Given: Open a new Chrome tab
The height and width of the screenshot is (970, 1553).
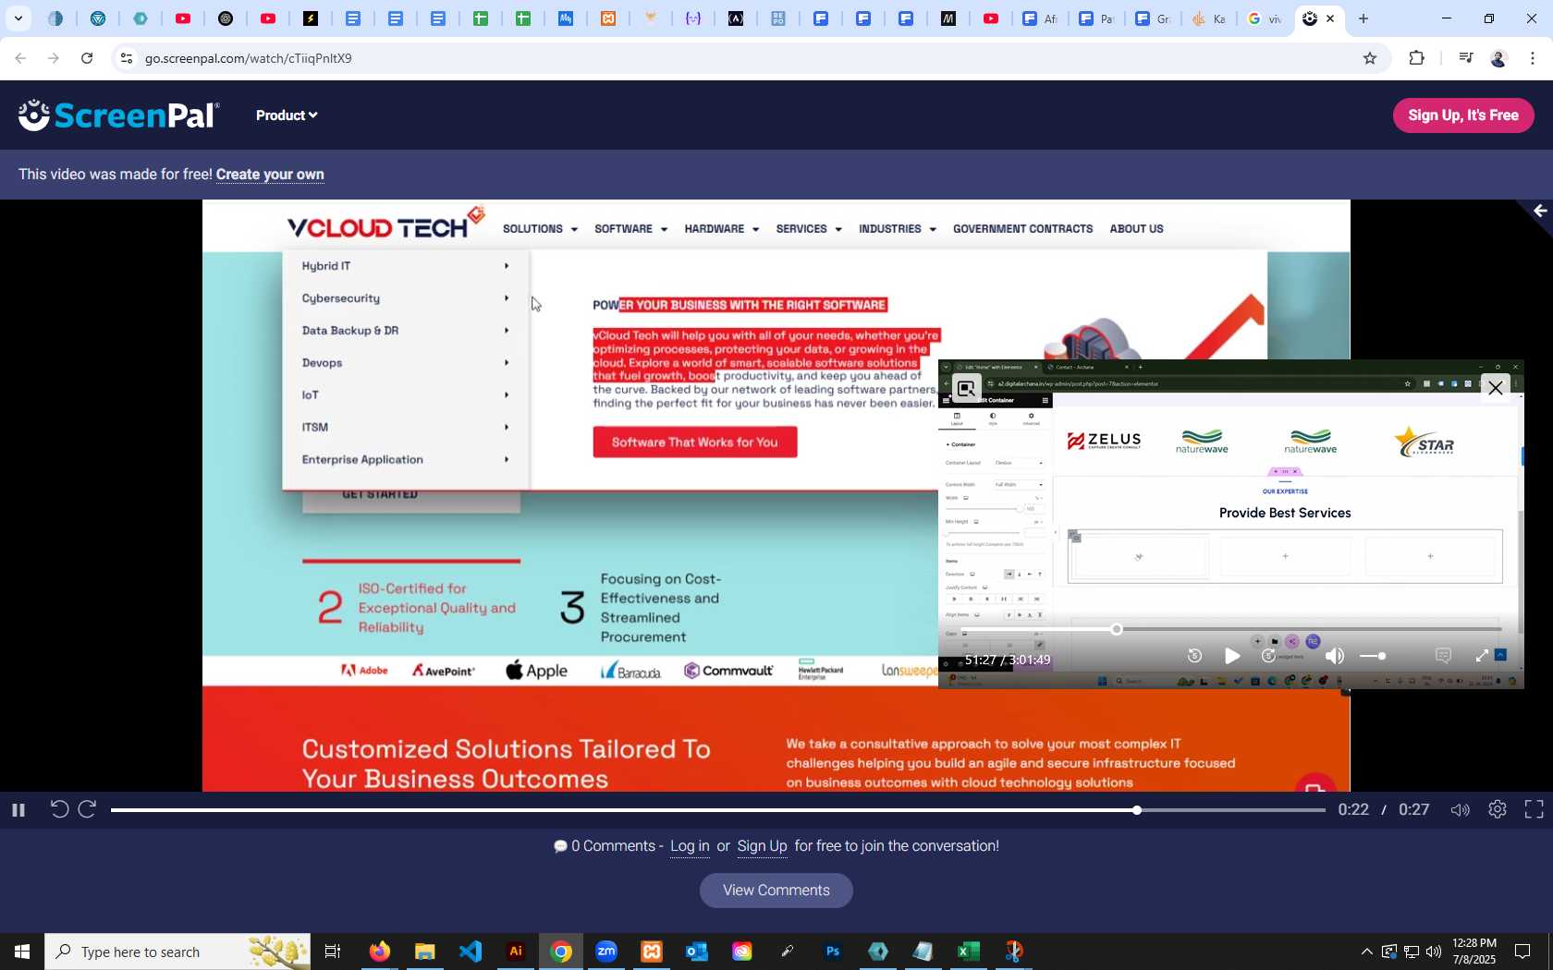Looking at the screenshot, I should 1363,18.
